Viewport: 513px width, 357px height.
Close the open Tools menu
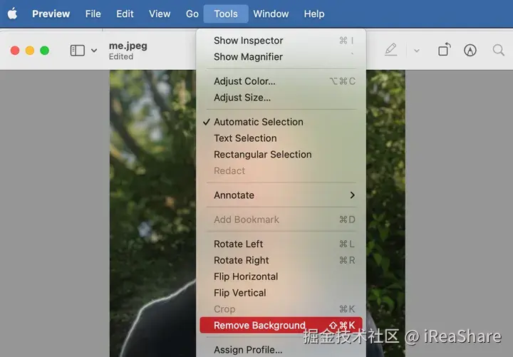(226, 14)
